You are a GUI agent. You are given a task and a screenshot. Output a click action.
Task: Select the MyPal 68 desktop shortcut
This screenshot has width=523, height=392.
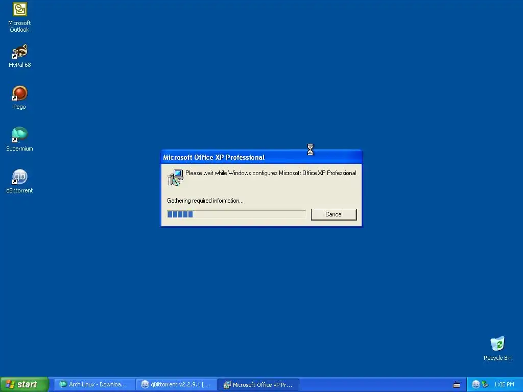click(x=19, y=56)
